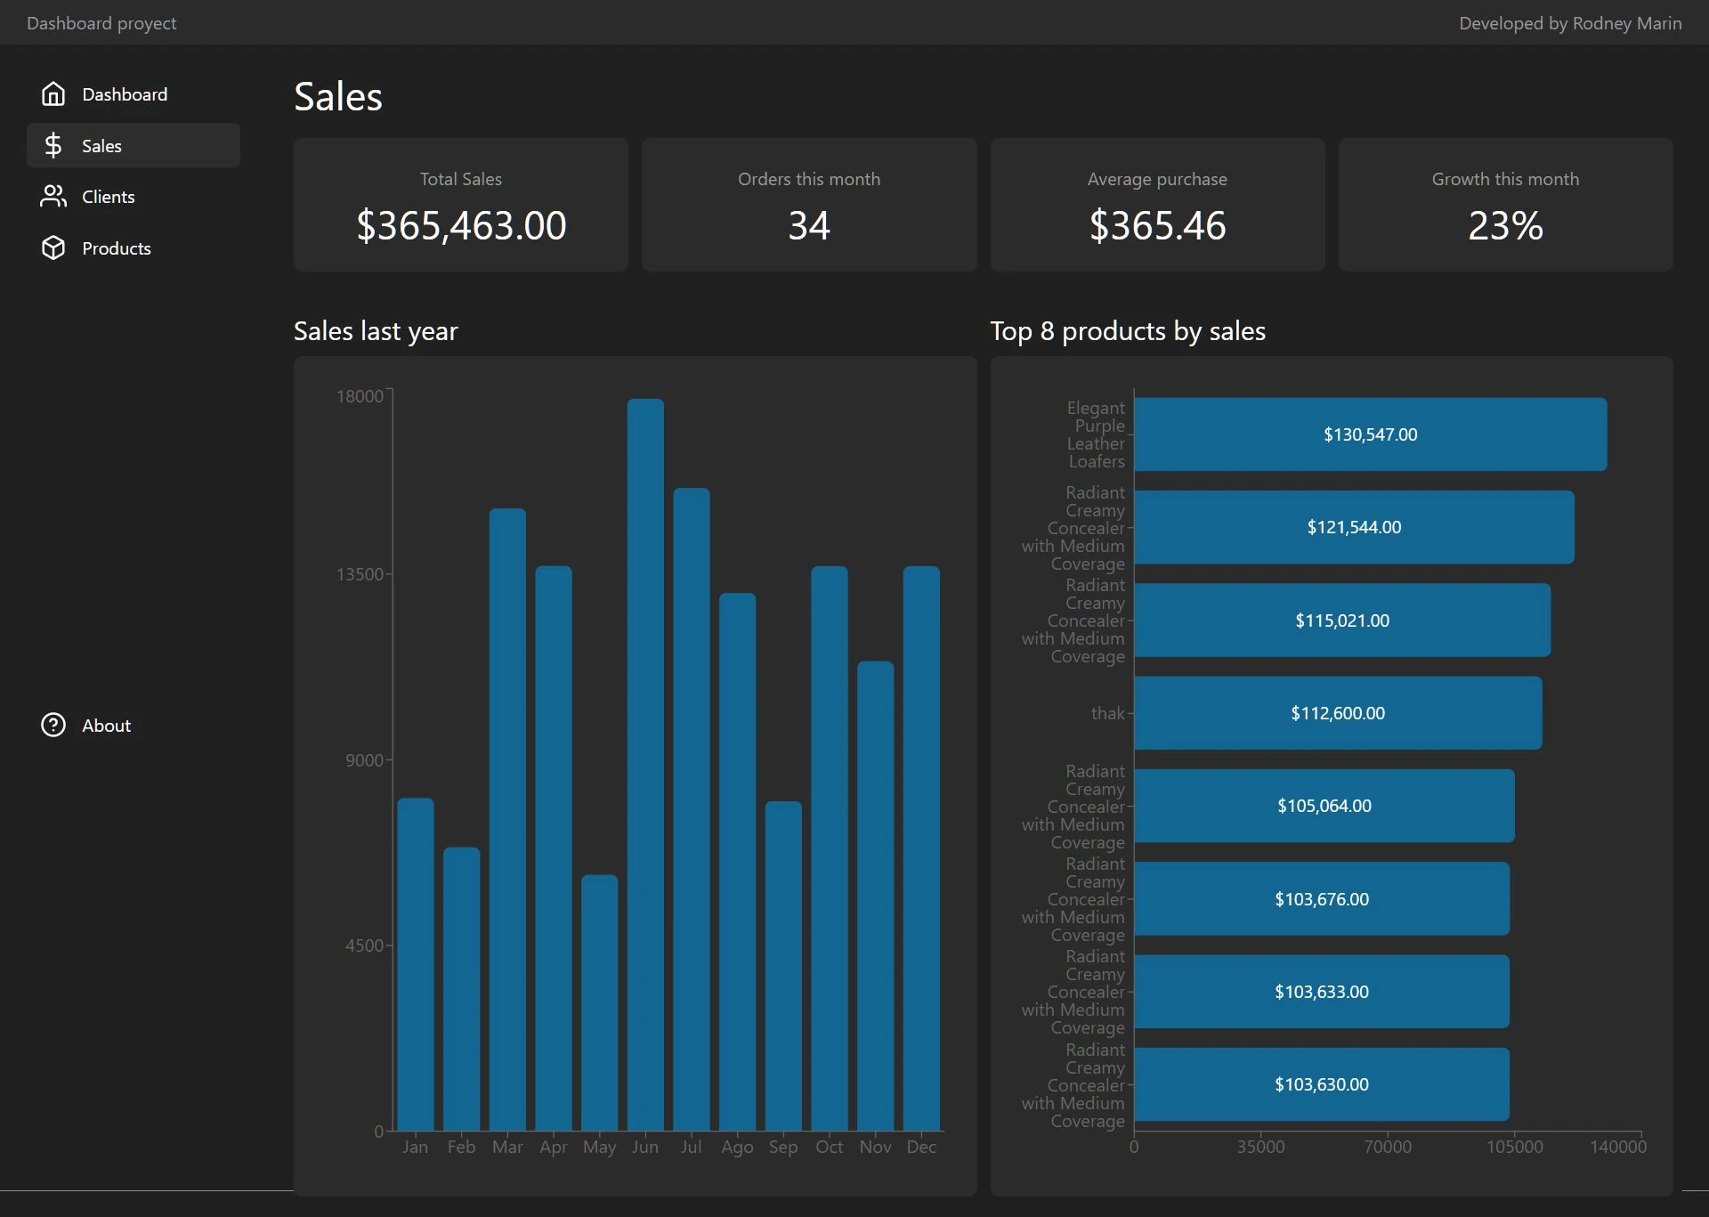The height and width of the screenshot is (1217, 1709).
Task: Open the Dashboard menu item
Action: pyautogui.click(x=125, y=94)
